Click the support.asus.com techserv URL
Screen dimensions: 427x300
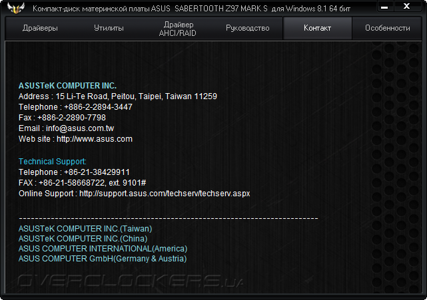pyautogui.click(x=165, y=194)
